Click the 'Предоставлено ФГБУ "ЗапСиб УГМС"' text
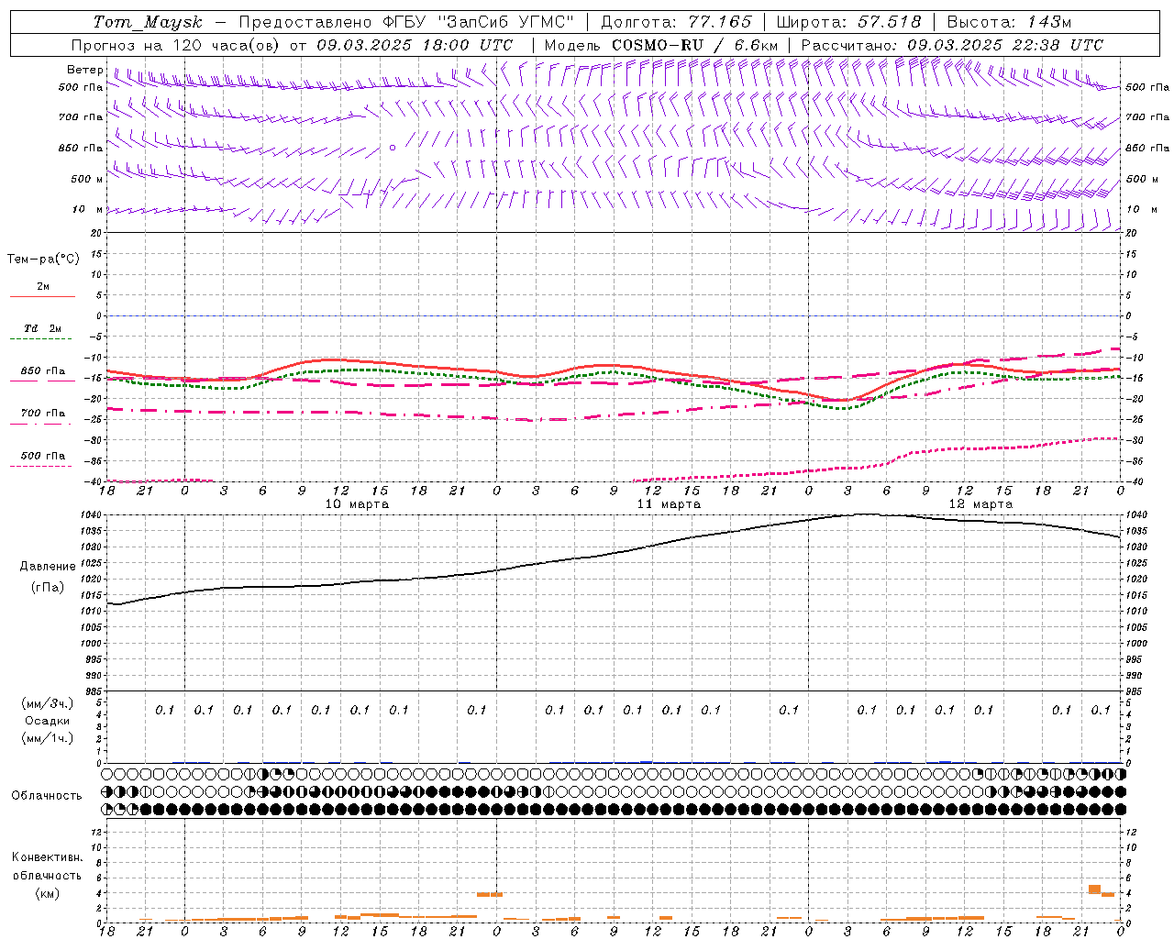 point(406,22)
